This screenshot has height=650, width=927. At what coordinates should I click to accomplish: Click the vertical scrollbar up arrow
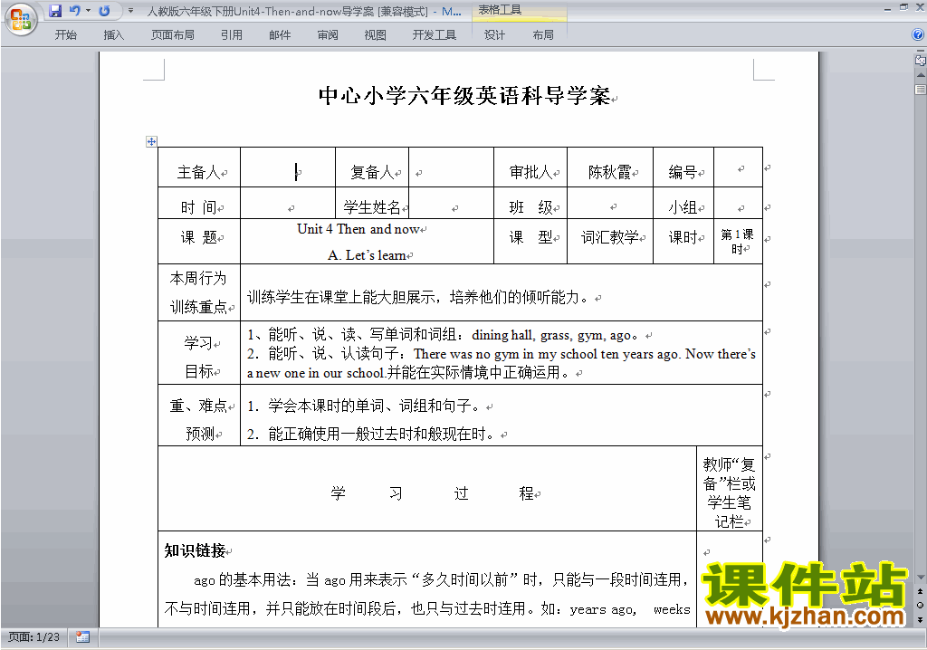pos(920,75)
